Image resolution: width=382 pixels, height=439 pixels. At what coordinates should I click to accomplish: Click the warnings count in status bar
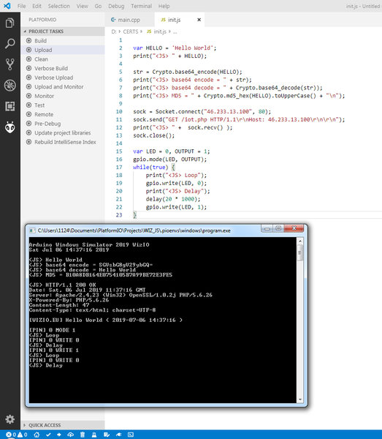(x=23, y=435)
